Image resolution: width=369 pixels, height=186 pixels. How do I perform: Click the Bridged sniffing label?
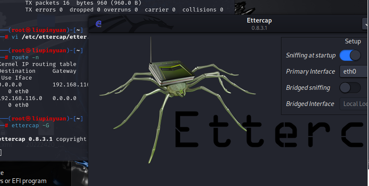[x=308, y=88]
